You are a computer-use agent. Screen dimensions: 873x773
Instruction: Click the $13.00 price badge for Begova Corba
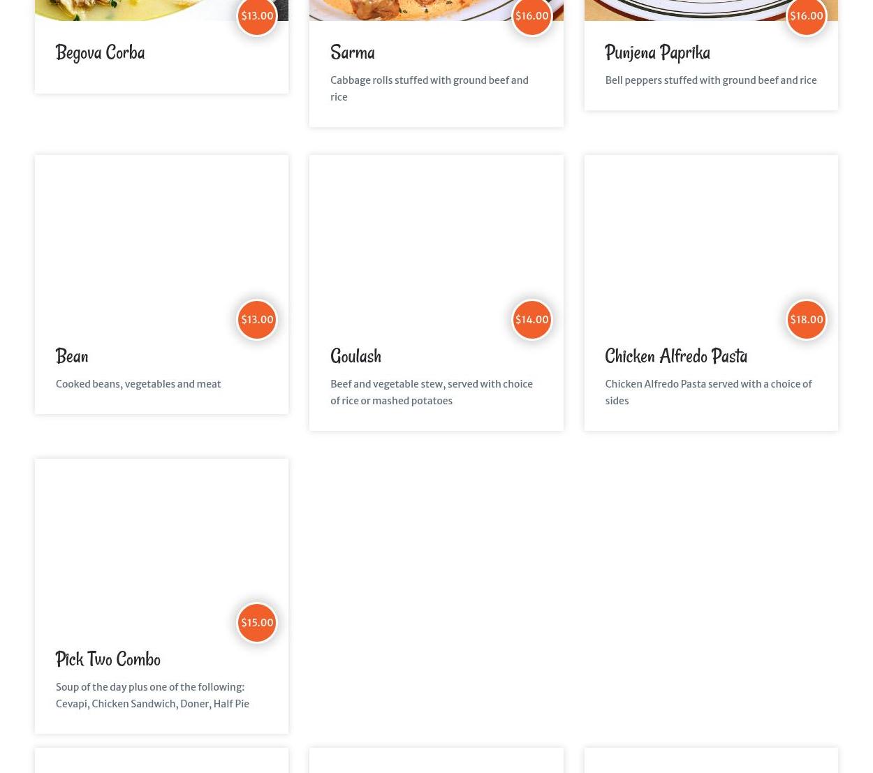point(257,16)
